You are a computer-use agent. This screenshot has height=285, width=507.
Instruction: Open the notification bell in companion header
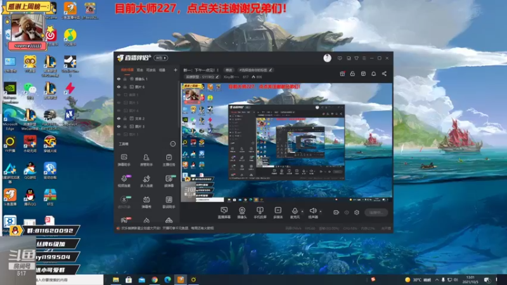coord(373,73)
